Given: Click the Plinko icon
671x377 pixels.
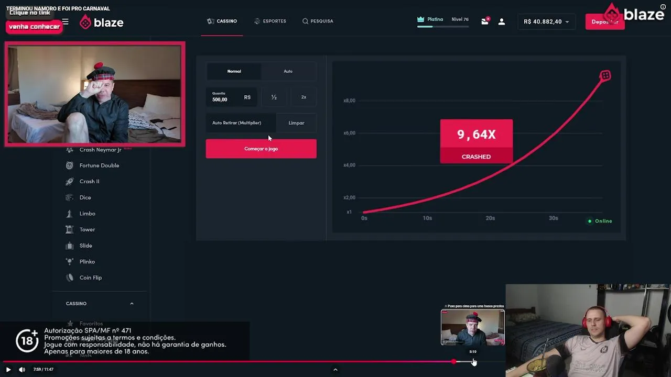Looking at the screenshot, I should (x=69, y=261).
